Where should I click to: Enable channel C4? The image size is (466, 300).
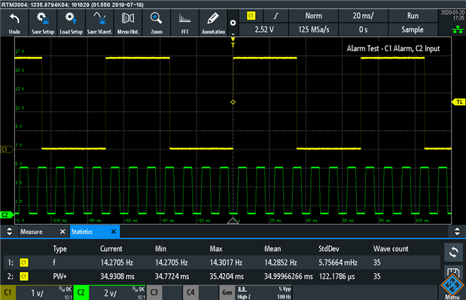(x=190, y=293)
